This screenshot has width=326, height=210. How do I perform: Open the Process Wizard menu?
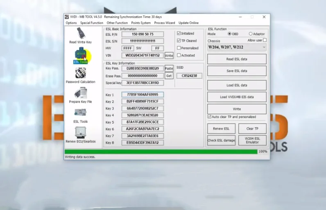pyautogui.click(x=165, y=23)
